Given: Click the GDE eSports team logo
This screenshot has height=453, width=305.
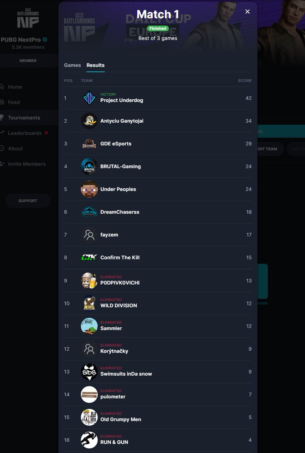Looking at the screenshot, I should pos(89,144).
